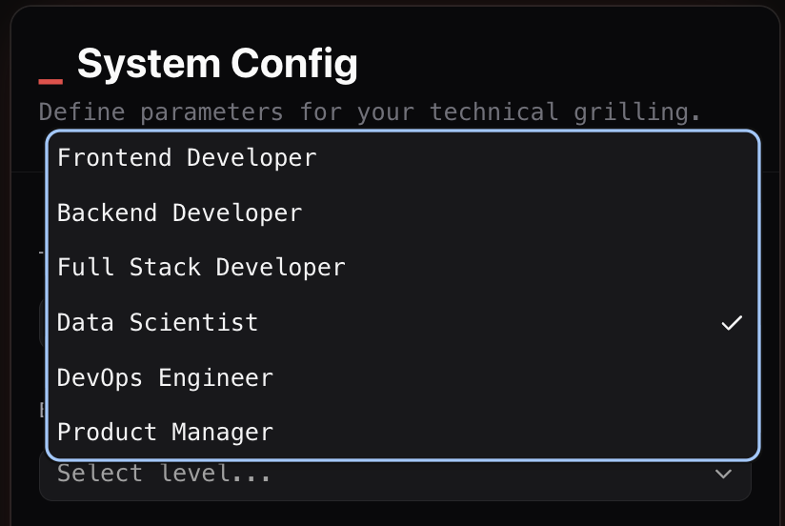This screenshot has width=785, height=526.
Task: Select Product Manager in the dropdown
Action: (403, 433)
